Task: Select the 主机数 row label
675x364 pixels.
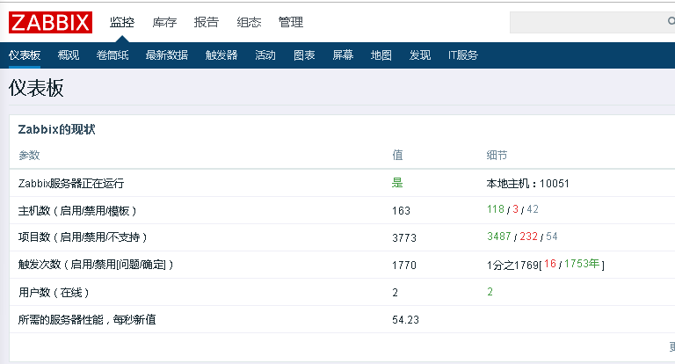Action: click(77, 211)
